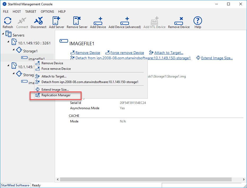This screenshot has height=188, width=247.
Task: Click the Refresh toolbar icon
Action: coord(8,21)
